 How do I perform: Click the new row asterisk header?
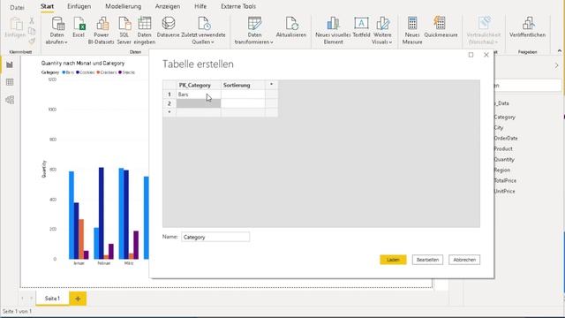[x=169, y=112]
